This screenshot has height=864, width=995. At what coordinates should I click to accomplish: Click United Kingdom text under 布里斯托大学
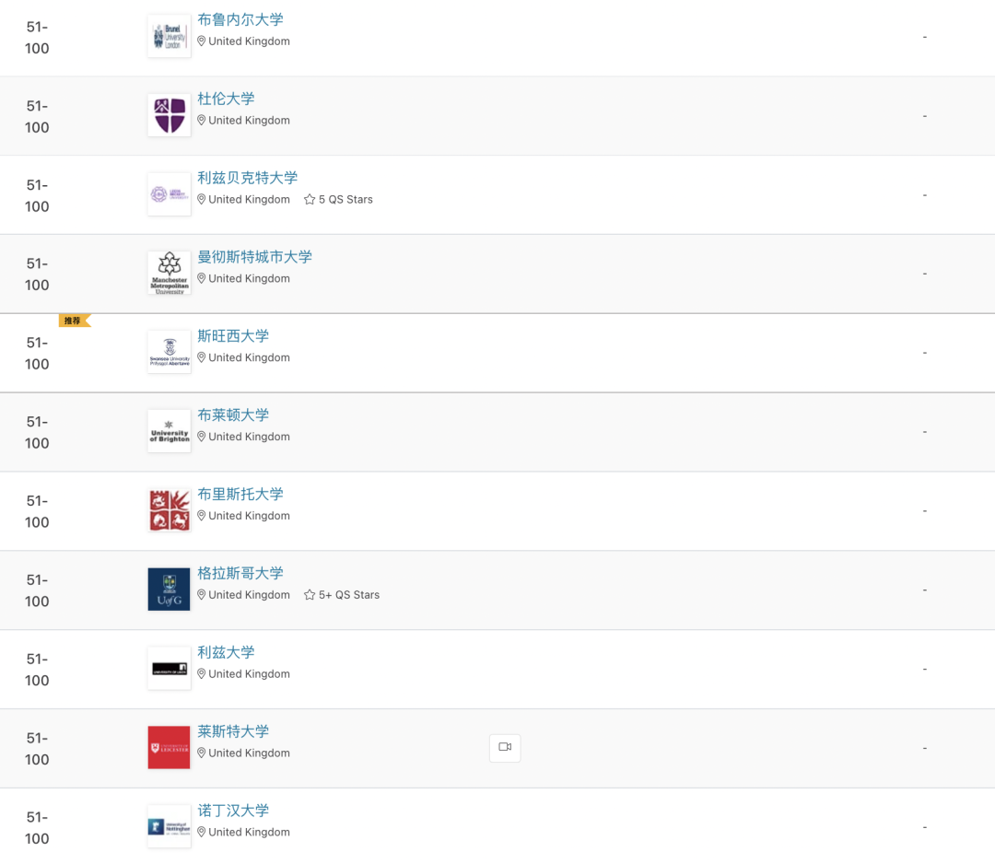(x=250, y=516)
